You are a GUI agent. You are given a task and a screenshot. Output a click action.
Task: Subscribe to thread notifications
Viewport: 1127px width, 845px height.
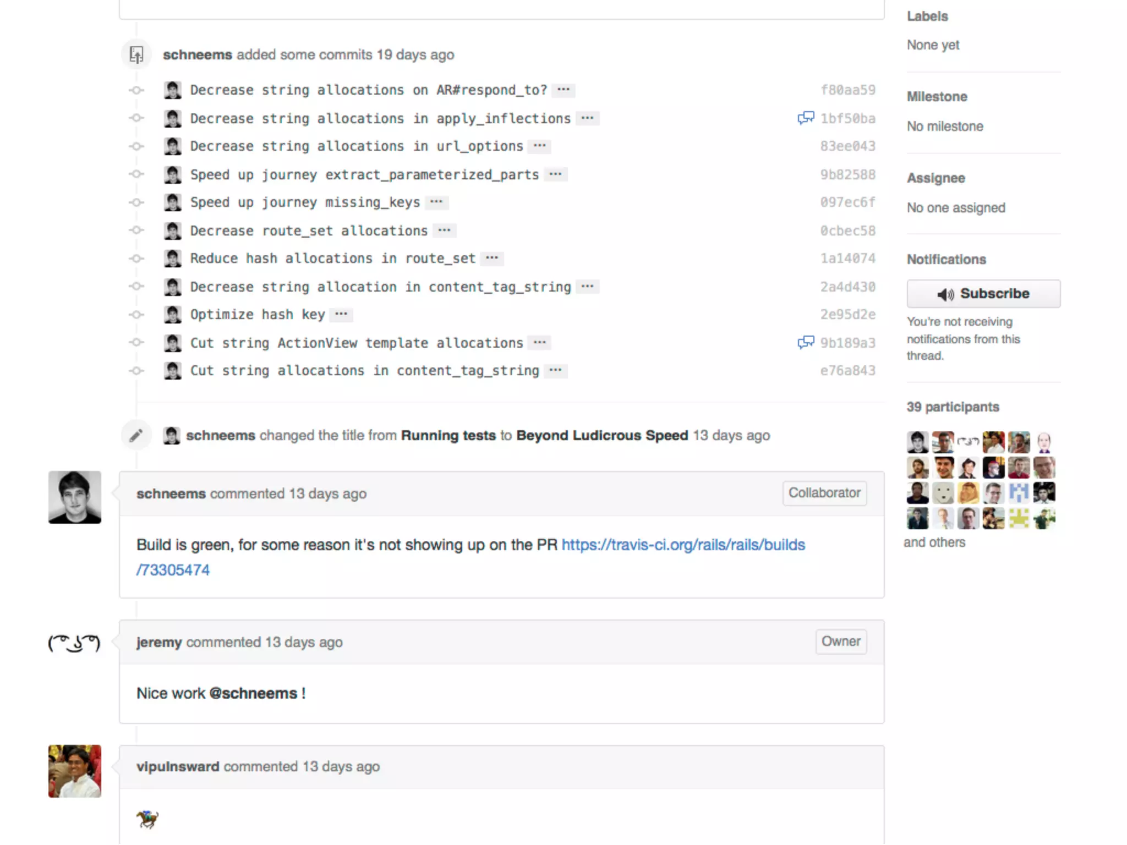(x=983, y=294)
